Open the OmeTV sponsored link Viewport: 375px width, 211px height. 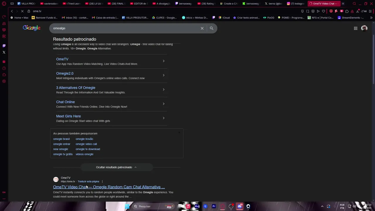pyautogui.click(x=62, y=59)
